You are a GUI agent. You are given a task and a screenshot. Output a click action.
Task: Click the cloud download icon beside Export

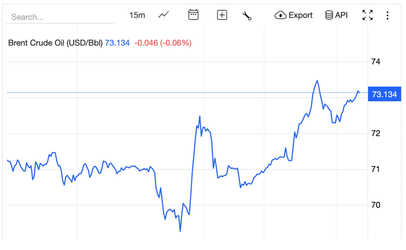point(281,15)
